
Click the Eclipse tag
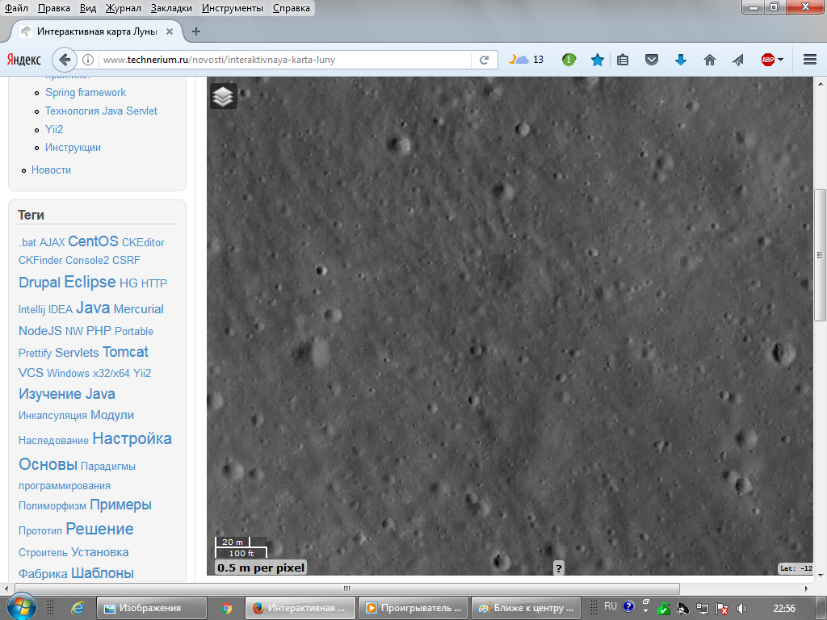click(90, 282)
